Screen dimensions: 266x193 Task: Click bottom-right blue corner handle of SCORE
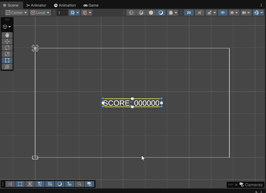[162, 107]
